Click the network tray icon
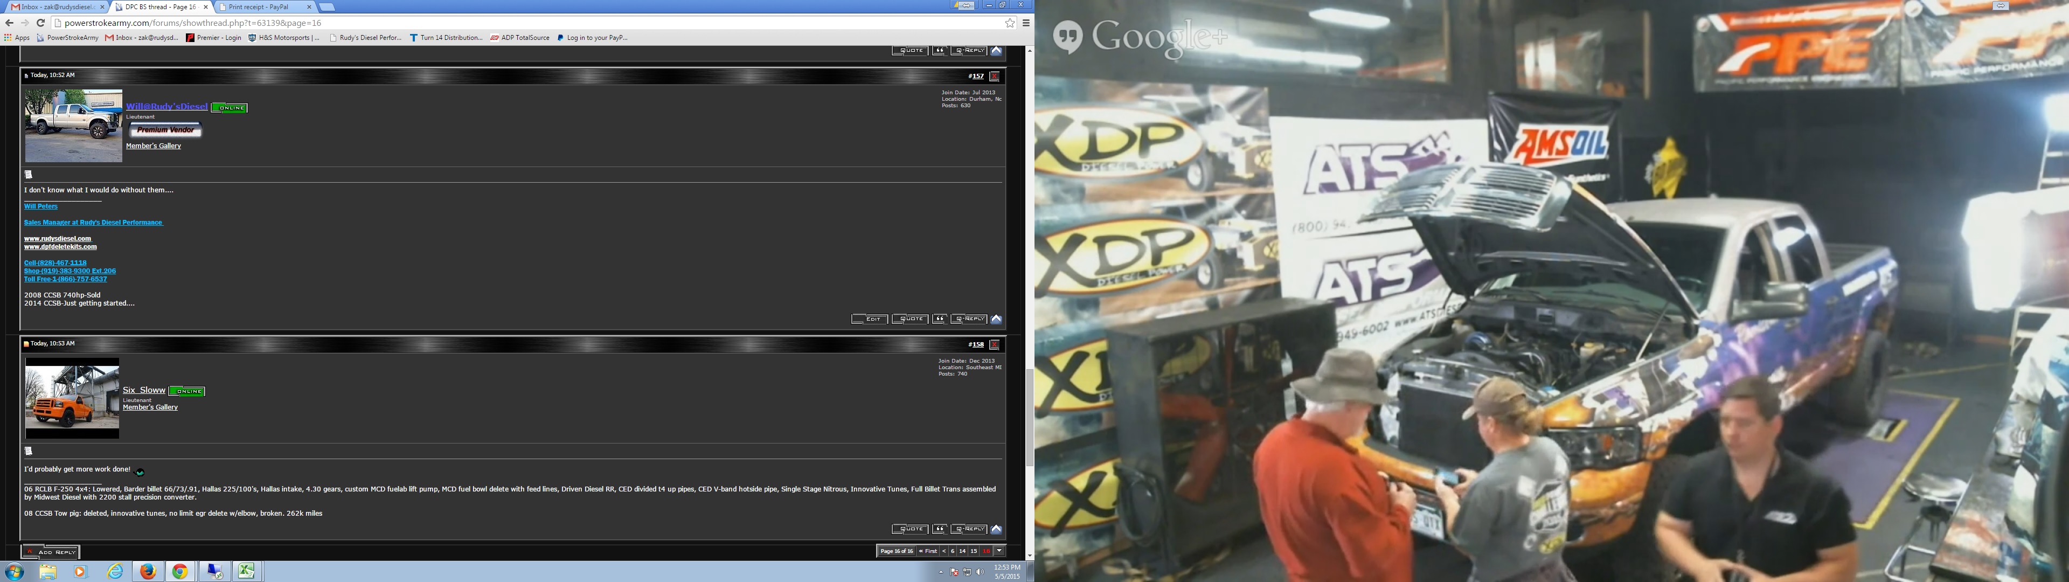The height and width of the screenshot is (582, 2069). point(967,572)
